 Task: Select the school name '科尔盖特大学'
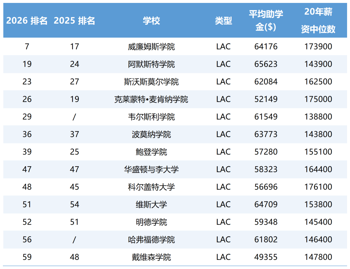coord(151,187)
